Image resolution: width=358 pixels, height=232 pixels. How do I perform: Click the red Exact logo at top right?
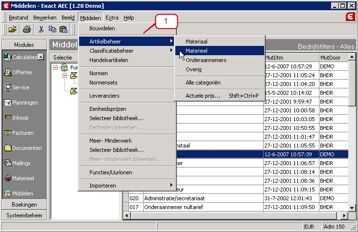(350, 17)
